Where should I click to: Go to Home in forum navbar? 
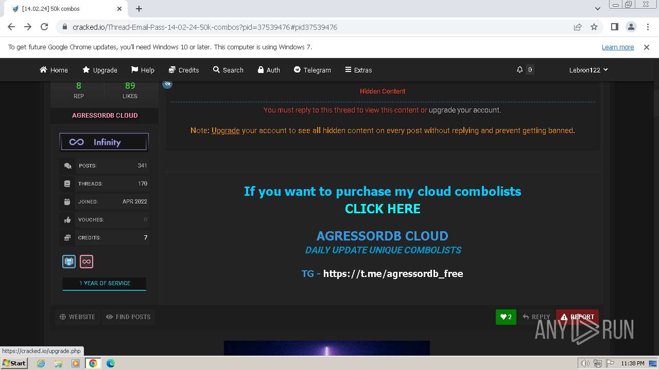coord(54,70)
